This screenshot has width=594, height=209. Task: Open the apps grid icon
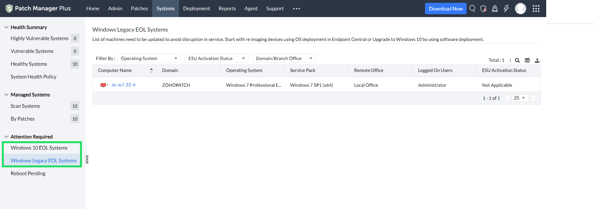pos(536,9)
